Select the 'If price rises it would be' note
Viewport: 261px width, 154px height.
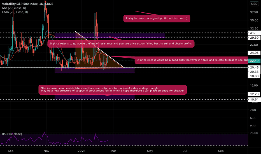pos(192,60)
